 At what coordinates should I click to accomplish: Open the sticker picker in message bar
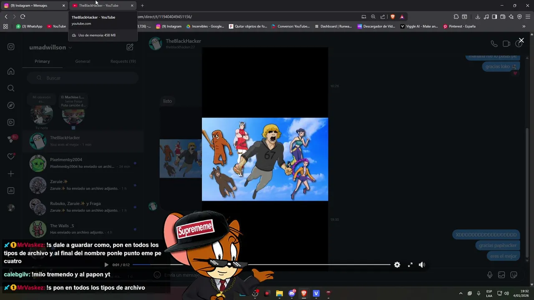514,275
